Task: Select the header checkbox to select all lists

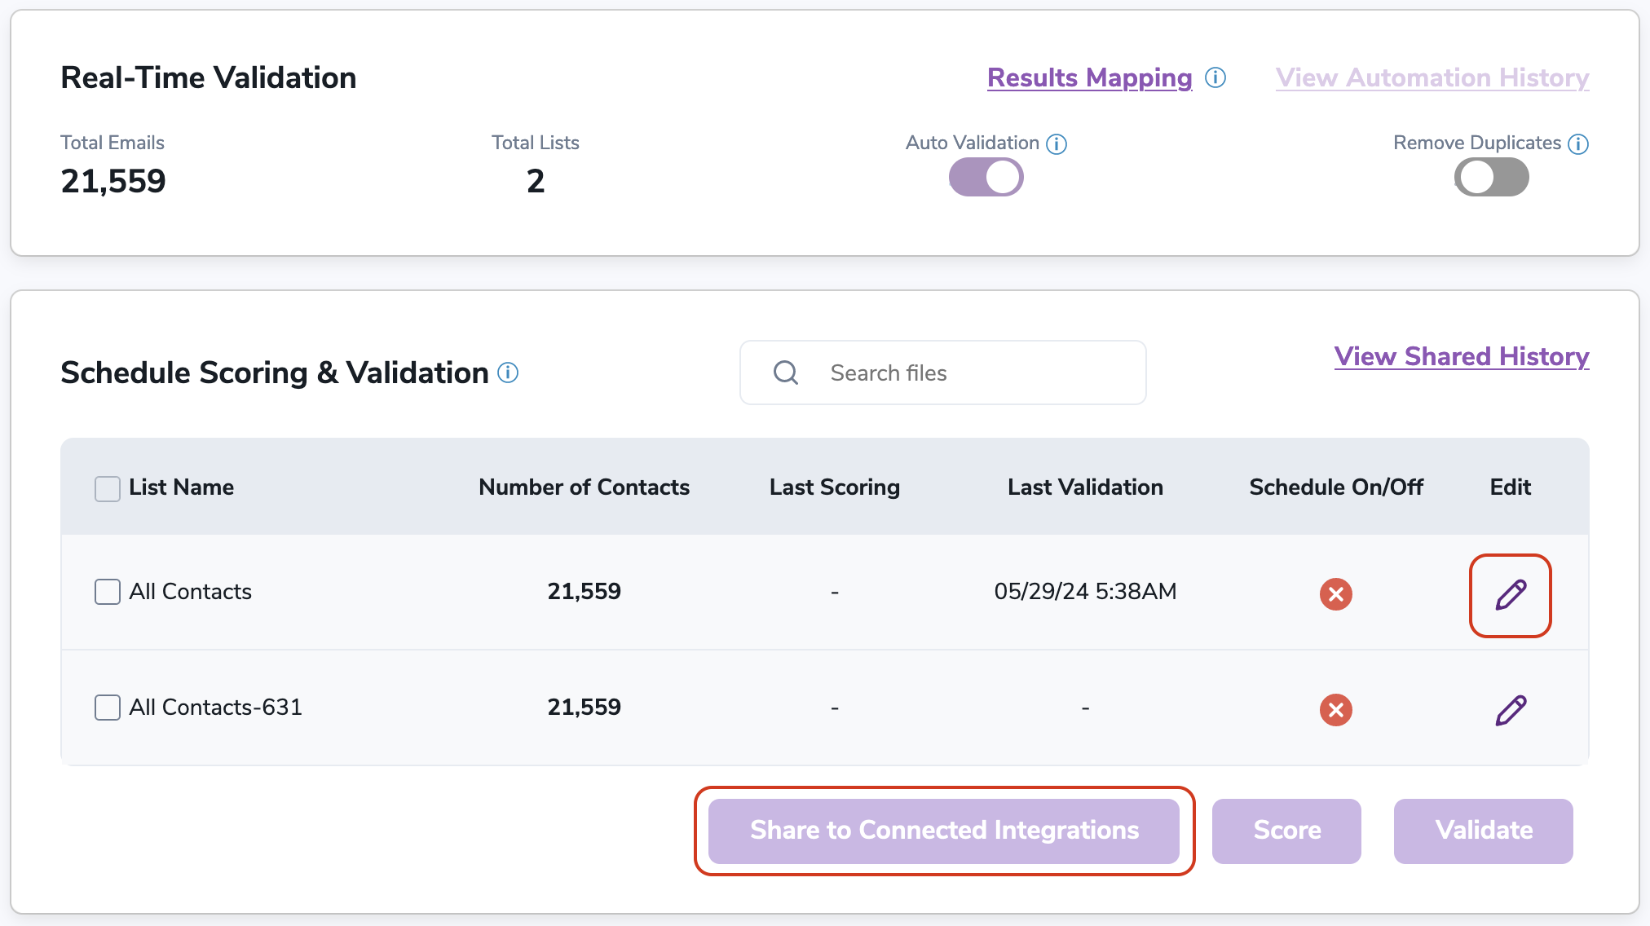Action: (x=107, y=487)
